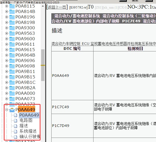Expand the P0A8115 tree node

point(7,6)
